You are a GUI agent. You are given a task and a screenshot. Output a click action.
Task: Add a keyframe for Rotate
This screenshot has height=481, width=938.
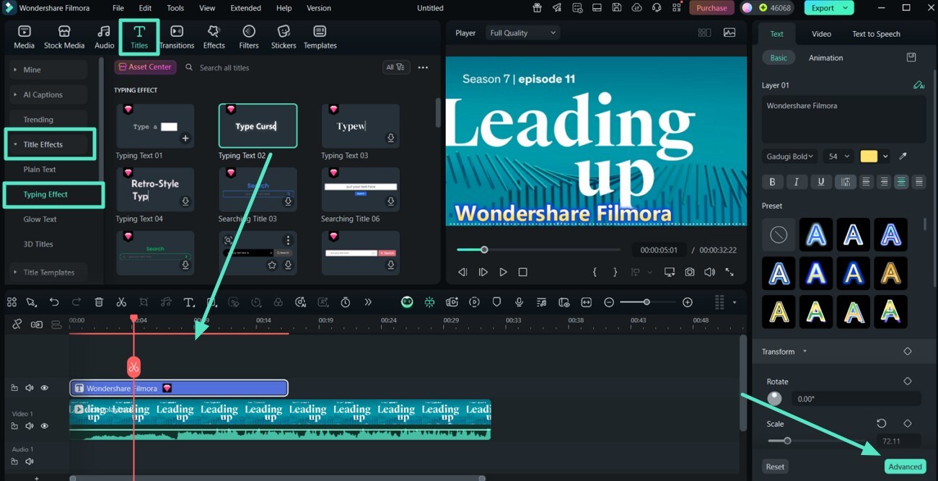point(908,381)
